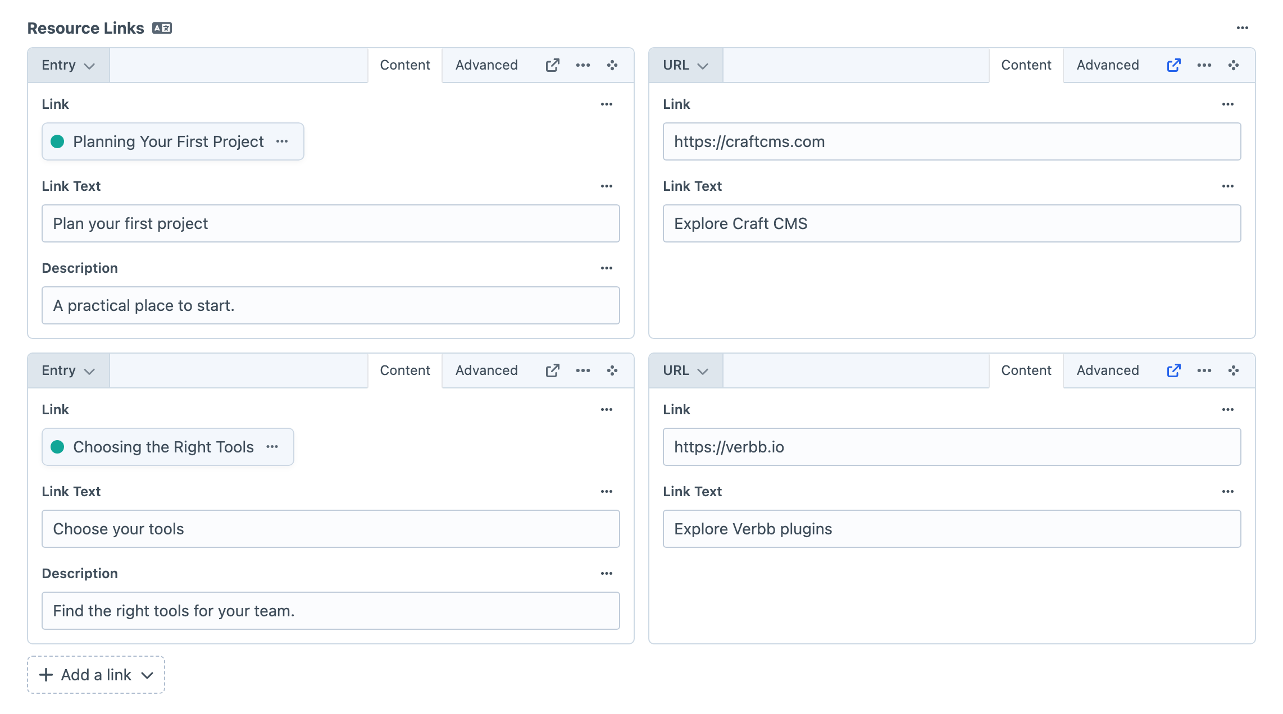Switch to Advanced tab in verbb.io block
The width and height of the screenshot is (1283, 714).
(x=1108, y=370)
